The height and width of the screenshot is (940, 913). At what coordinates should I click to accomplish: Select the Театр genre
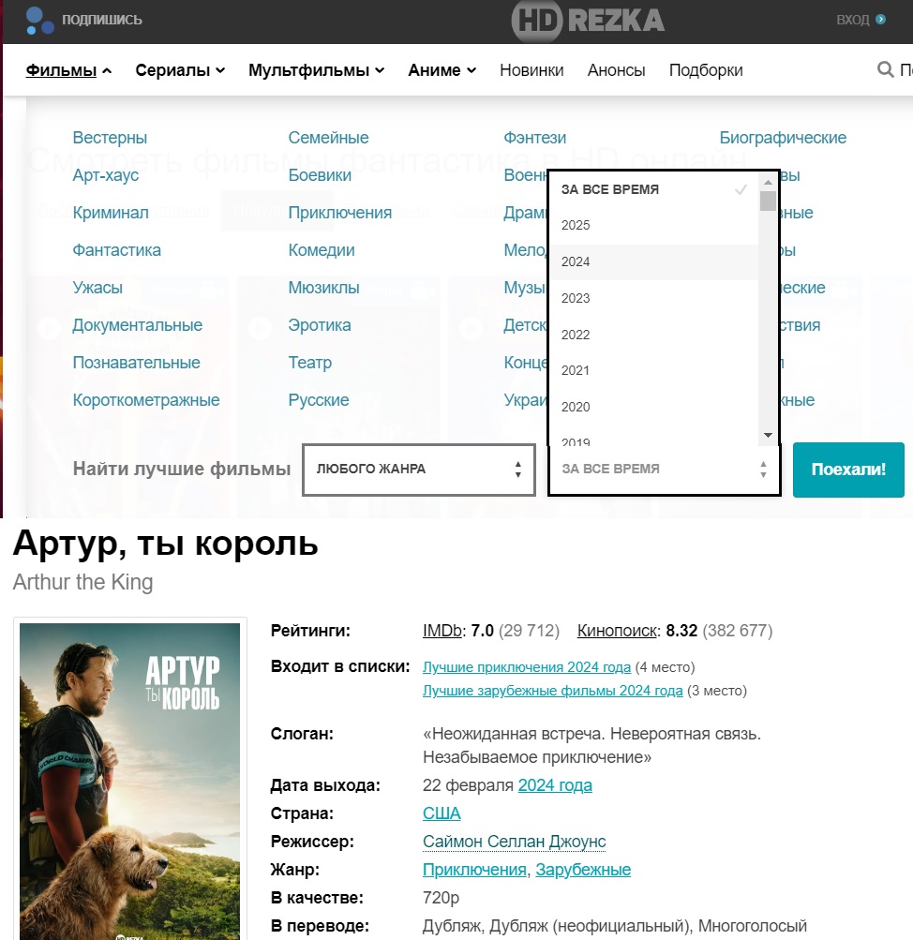click(x=309, y=363)
